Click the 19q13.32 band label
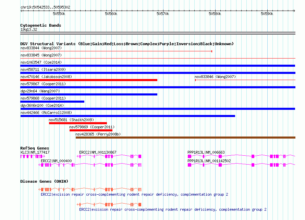Screen dimensions: 305x220 tap(29, 29)
